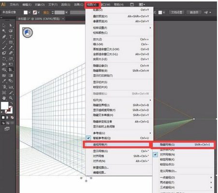
Task: Select the Type tool in the toolbox
Action: click(11, 37)
